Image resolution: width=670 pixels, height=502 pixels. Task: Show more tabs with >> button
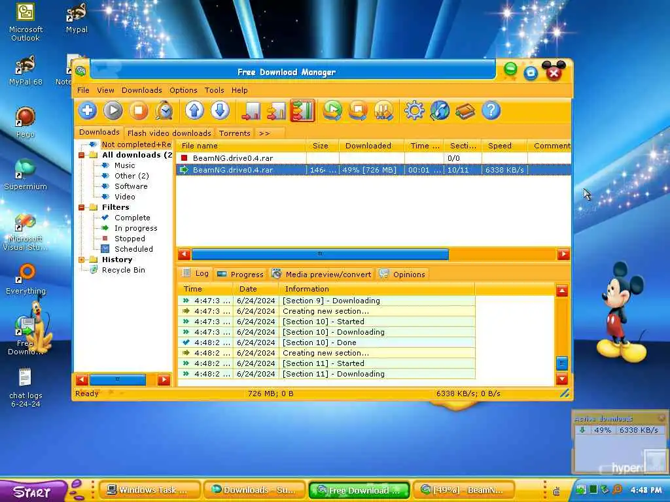[264, 133]
